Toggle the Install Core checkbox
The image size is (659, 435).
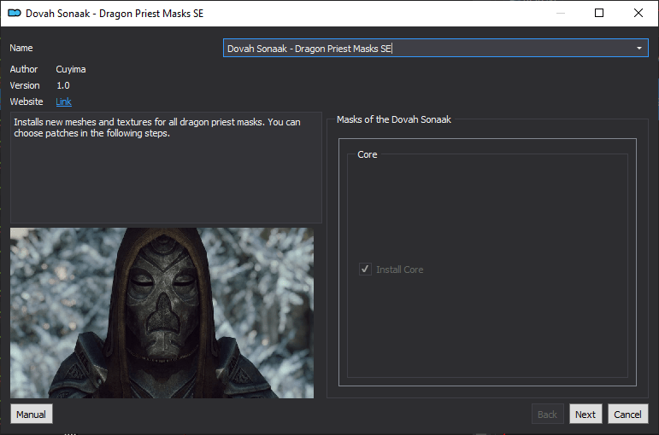(x=365, y=269)
